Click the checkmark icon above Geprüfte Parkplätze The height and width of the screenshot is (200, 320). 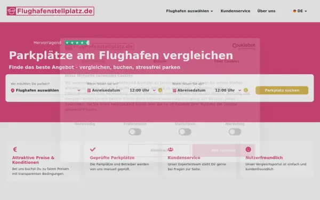coord(93,149)
